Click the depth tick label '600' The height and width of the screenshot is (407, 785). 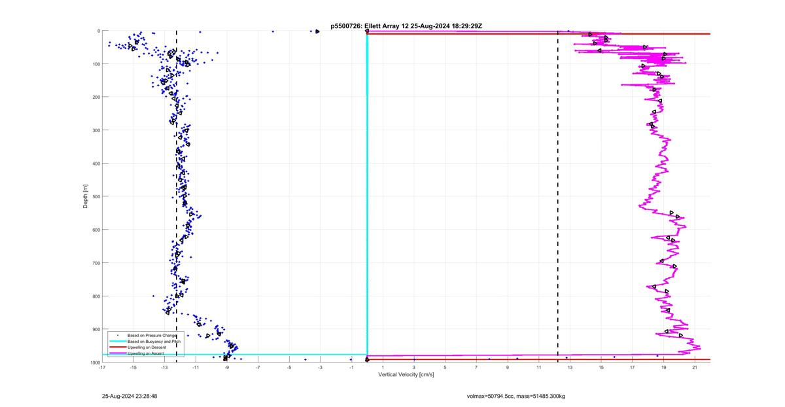[96, 230]
